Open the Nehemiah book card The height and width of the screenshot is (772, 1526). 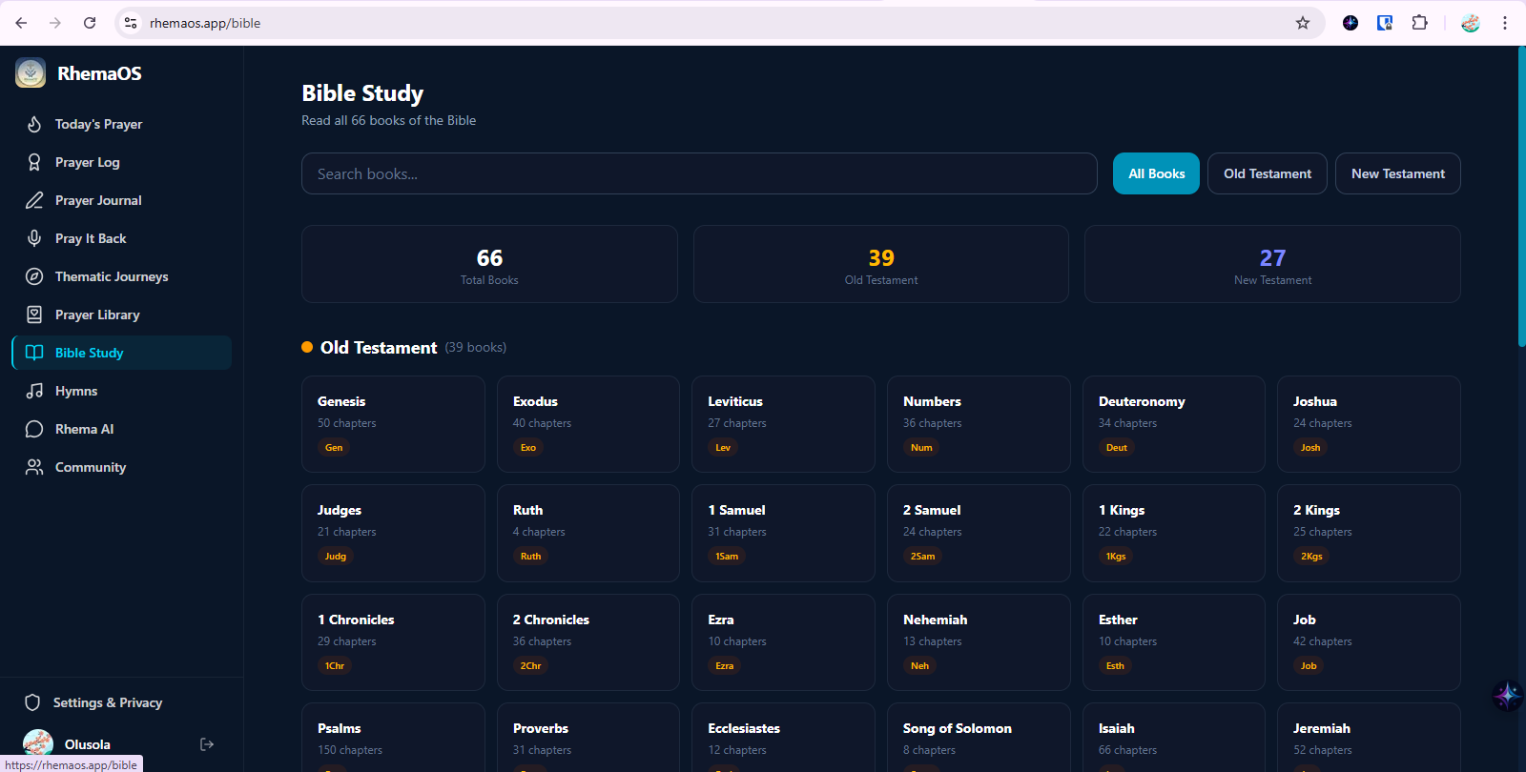point(979,642)
